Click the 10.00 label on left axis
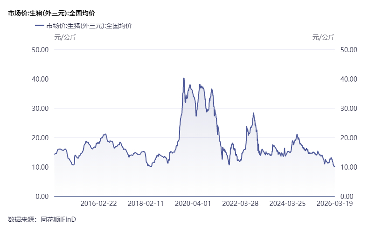The width and height of the screenshot is (389, 232). coord(39,167)
